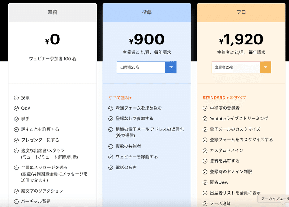Screen dimensions: 289x207
Task: Click check icon beside 絵文字のリアクション
Action: click(16, 191)
